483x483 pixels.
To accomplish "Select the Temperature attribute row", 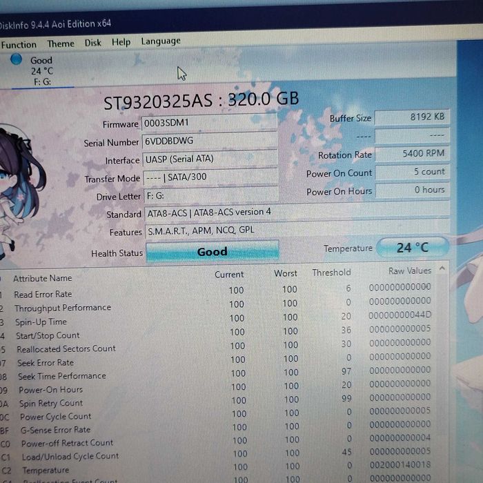I will coord(215,468).
